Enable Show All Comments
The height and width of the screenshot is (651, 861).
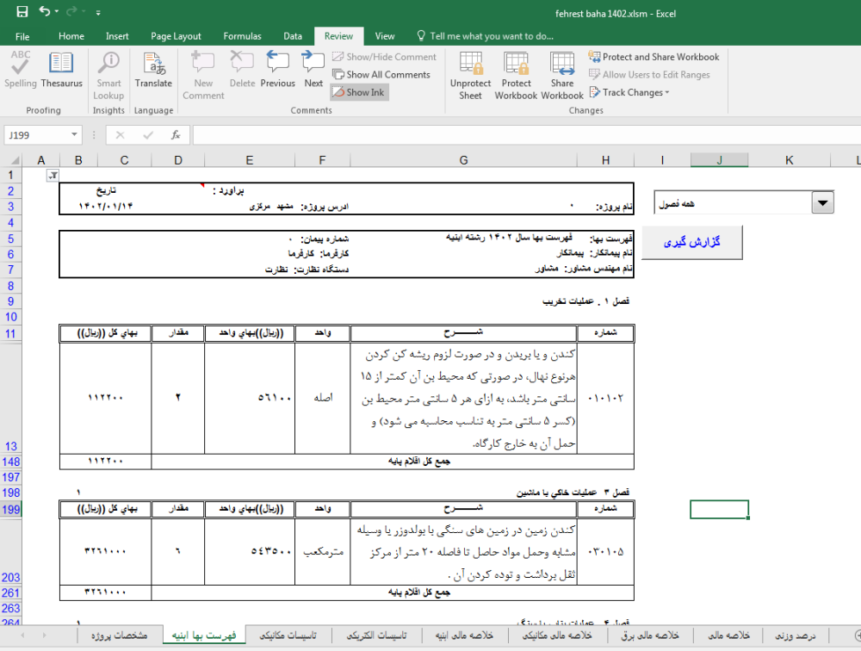(381, 74)
